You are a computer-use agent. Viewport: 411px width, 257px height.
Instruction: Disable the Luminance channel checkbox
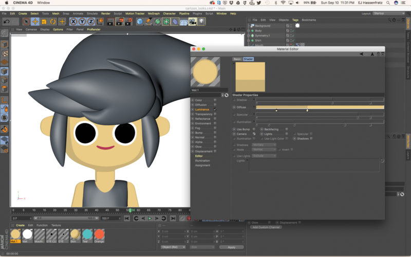(x=215, y=109)
